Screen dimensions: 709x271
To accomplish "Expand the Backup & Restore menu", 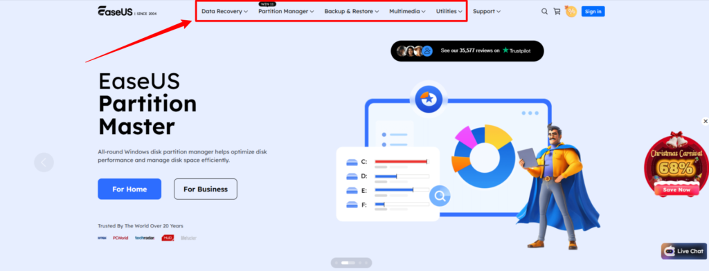I will [351, 12].
